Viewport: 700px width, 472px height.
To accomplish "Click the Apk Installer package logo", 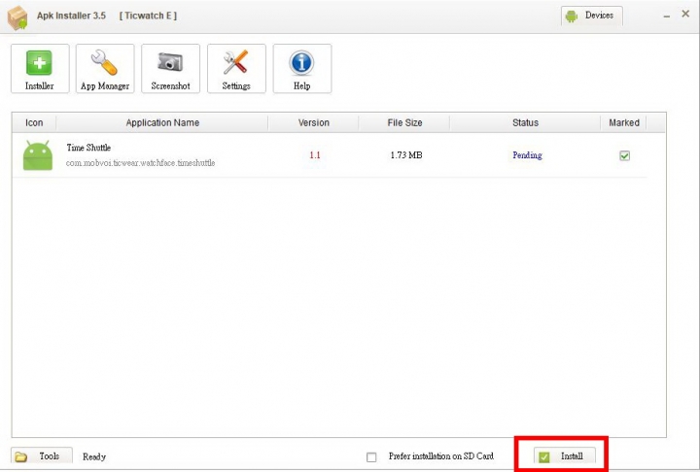I will point(17,17).
